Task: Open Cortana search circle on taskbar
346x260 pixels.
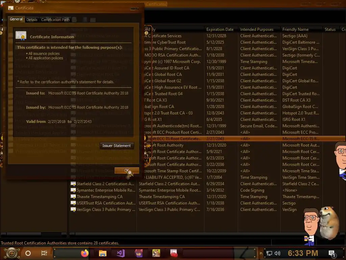Action: click(28, 253)
